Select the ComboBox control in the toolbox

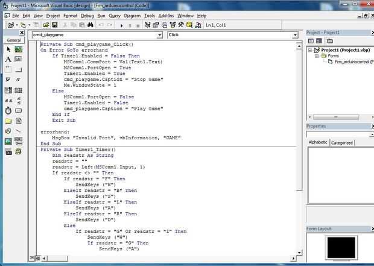coord(8,90)
